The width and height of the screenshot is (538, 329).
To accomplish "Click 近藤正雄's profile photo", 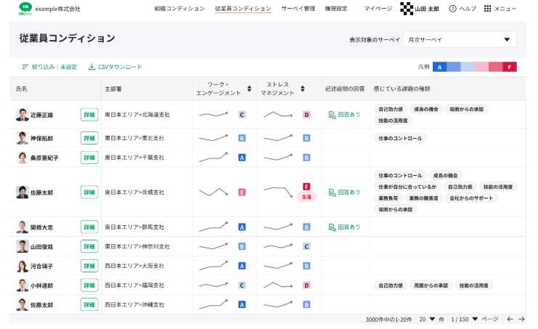I will 23,115.
